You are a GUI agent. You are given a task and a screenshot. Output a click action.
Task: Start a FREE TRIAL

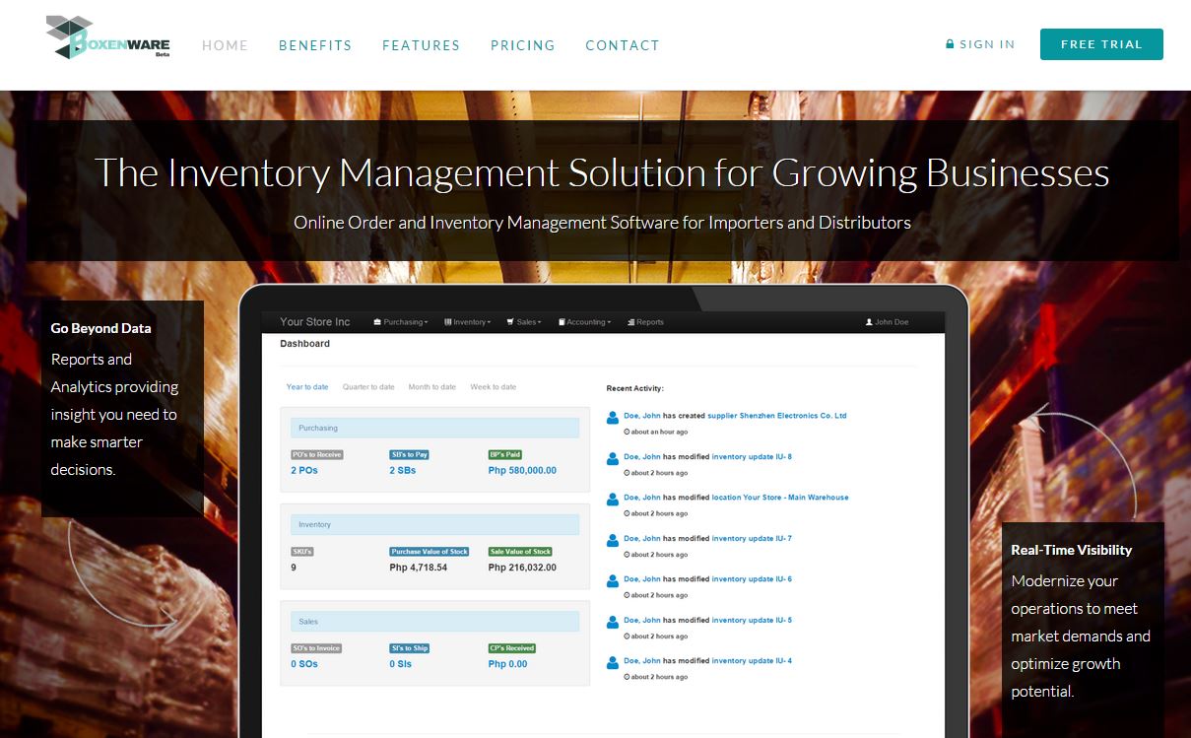[x=1101, y=44]
